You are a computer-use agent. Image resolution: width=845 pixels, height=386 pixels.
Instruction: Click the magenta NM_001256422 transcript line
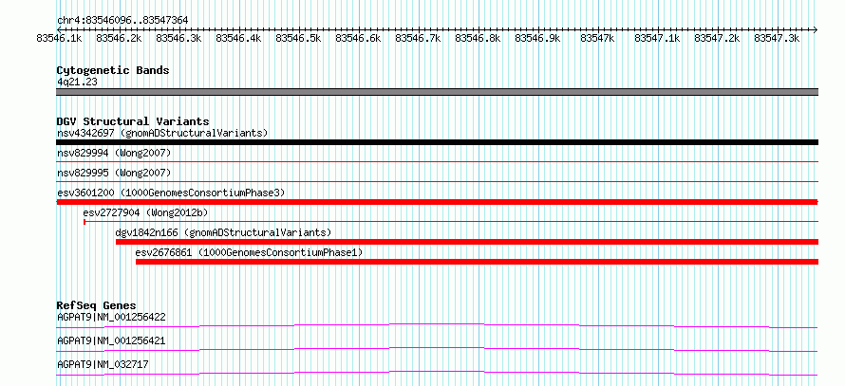pyautogui.click(x=438, y=325)
